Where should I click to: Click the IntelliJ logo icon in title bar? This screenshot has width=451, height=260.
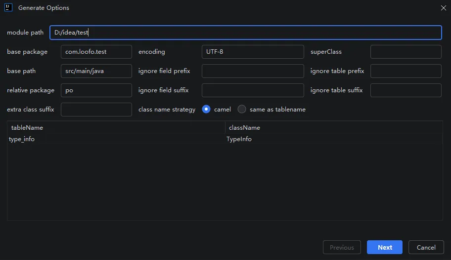8,7
